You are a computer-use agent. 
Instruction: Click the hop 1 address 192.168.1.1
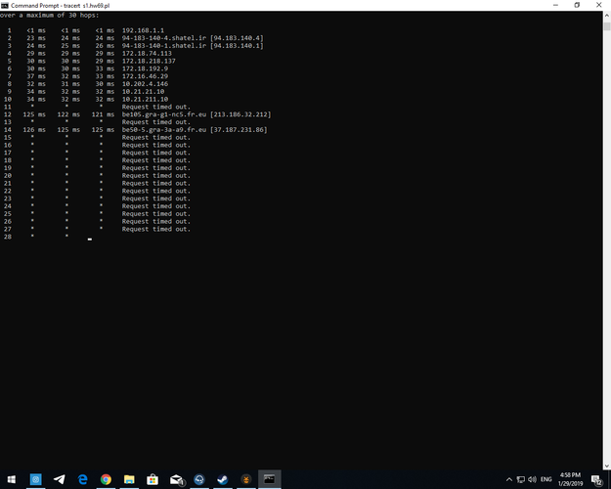pyautogui.click(x=143, y=30)
